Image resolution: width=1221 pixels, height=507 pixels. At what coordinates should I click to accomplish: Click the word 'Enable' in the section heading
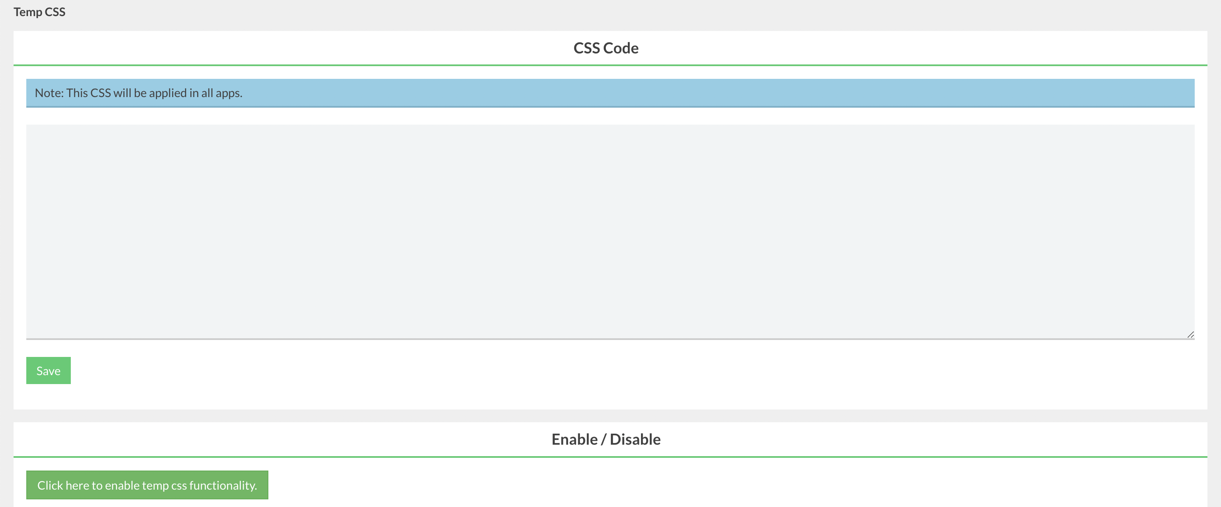(574, 439)
